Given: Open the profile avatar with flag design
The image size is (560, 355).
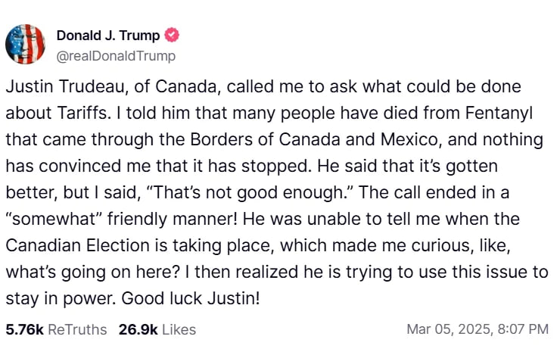Looking at the screenshot, I should tap(26, 45).
